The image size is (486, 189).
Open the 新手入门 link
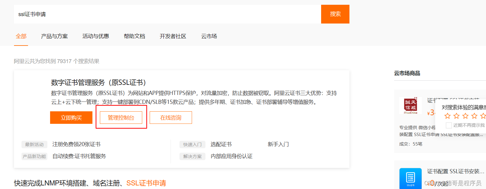(x=278, y=144)
